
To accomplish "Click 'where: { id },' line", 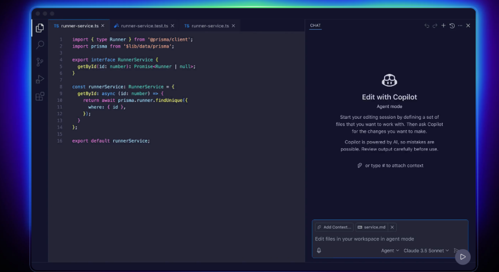I will tap(107, 107).
